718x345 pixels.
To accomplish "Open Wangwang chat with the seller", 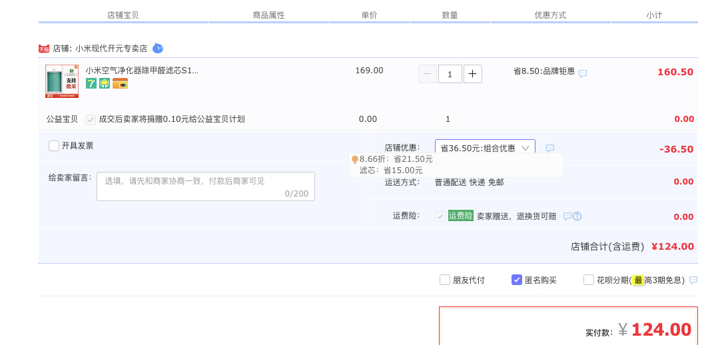I will tap(157, 48).
